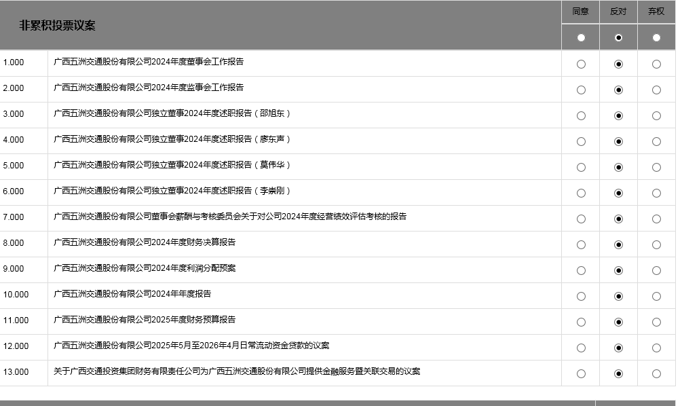This screenshot has width=682, height=406.
Task: Click the 弃权 column header label
Action: [656, 12]
